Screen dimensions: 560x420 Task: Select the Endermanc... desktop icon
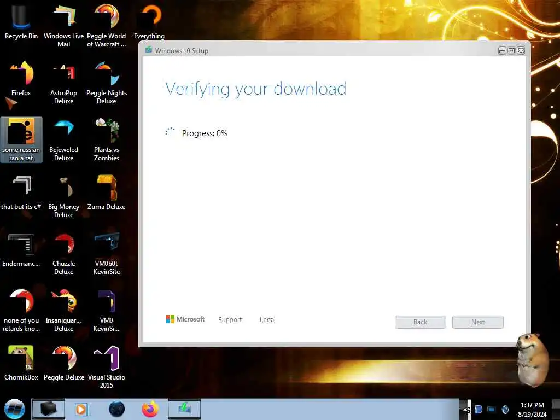[x=21, y=249]
